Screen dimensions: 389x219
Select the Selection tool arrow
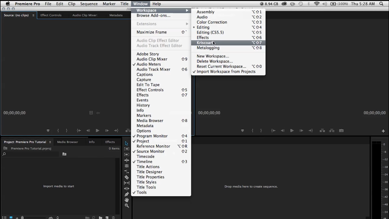(127, 143)
